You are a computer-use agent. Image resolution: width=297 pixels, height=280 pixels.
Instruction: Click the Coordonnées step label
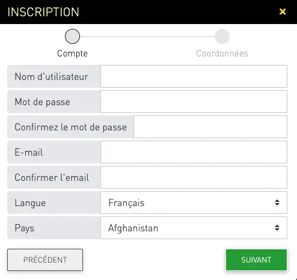coord(222,53)
